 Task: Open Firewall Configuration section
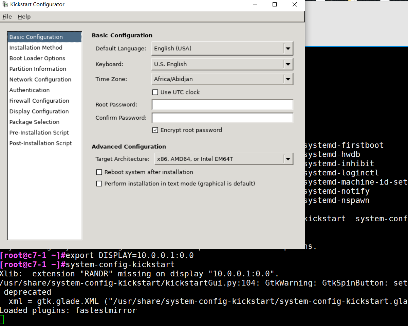(x=44, y=101)
